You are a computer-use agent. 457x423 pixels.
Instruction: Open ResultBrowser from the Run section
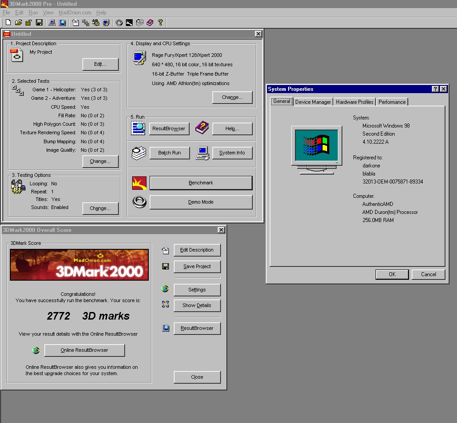(x=169, y=128)
